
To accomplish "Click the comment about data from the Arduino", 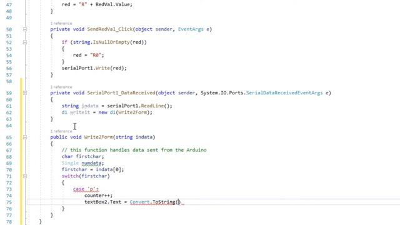I will (134, 150).
